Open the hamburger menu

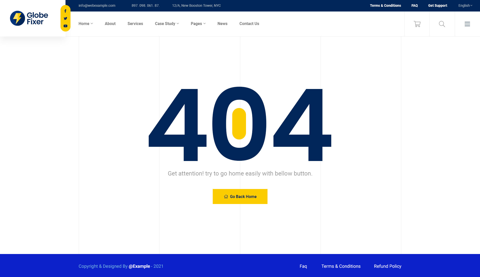click(x=467, y=24)
